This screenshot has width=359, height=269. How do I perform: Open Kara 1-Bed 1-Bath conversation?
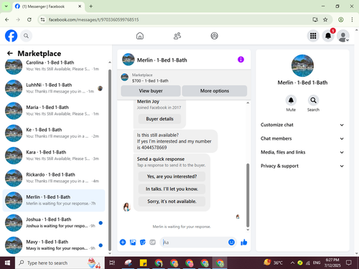(x=54, y=156)
